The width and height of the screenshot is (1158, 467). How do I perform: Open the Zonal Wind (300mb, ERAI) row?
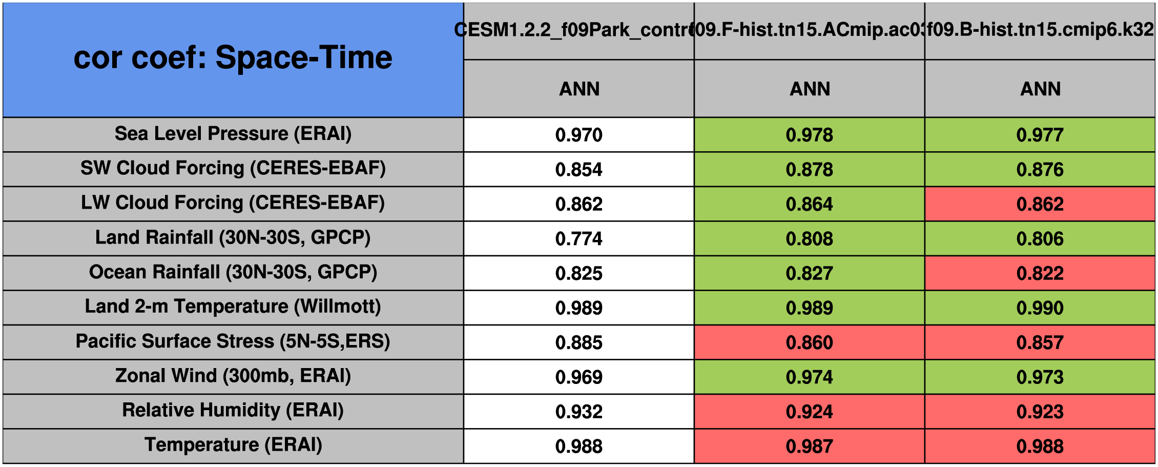pos(233,376)
